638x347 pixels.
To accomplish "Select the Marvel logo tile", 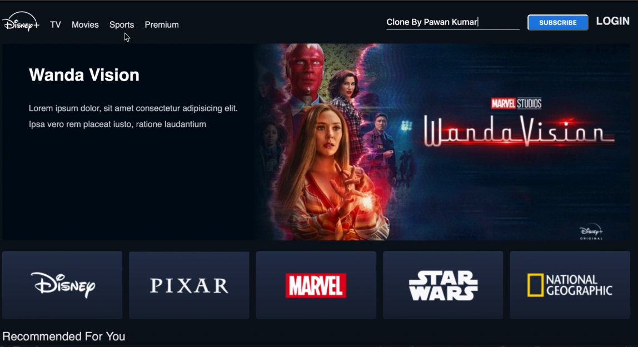I will [316, 285].
